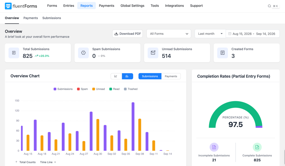Click the Time Line arrow icon
The width and height of the screenshot is (285, 166).
click(x=55, y=162)
